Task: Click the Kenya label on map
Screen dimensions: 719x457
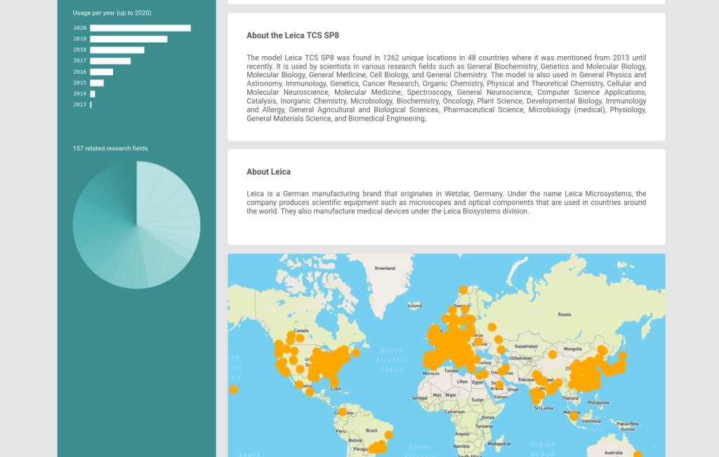Action: [488, 418]
